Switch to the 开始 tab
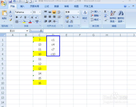The image size is (136, 107). 12,6
